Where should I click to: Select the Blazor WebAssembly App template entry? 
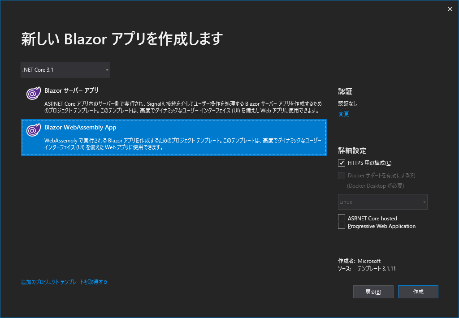[174, 138]
